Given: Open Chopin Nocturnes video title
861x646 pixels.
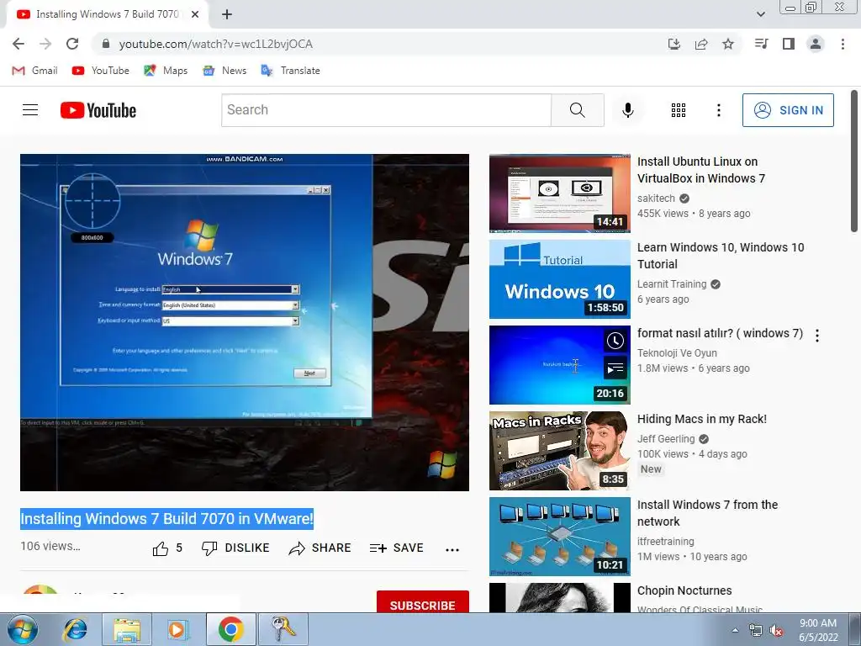Looking at the screenshot, I should pyautogui.click(x=684, y=590).
